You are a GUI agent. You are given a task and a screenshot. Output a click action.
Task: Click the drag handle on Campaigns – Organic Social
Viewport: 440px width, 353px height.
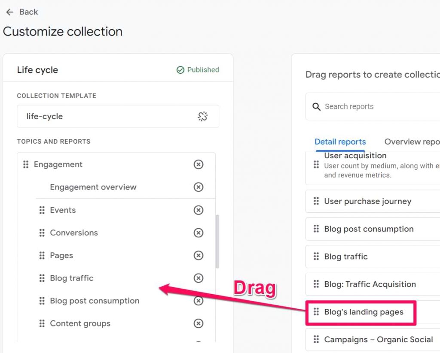click(x=315, y=339)
